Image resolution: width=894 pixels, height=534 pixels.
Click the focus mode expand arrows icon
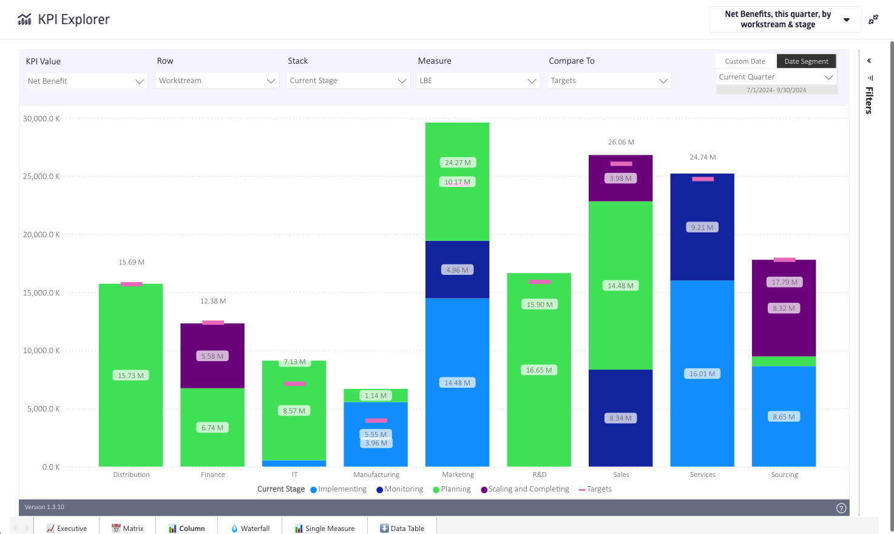[x=873, y=19]
